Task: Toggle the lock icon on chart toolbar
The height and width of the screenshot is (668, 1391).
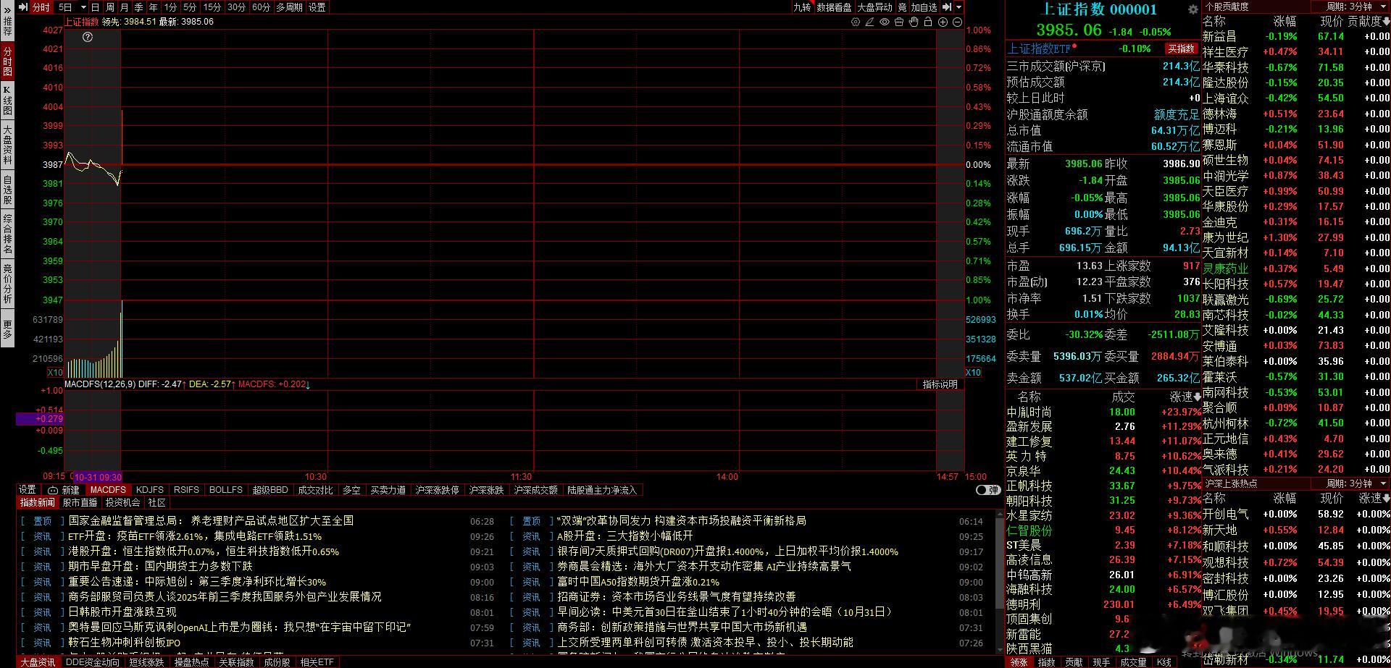Action: pyautogui.click(x=928, y=22)
